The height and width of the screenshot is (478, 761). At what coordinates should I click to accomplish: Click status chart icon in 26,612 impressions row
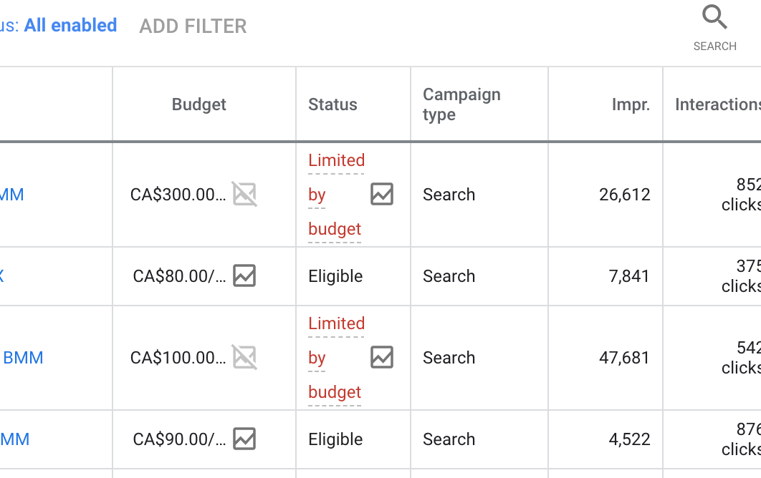(x=382, y=194)
